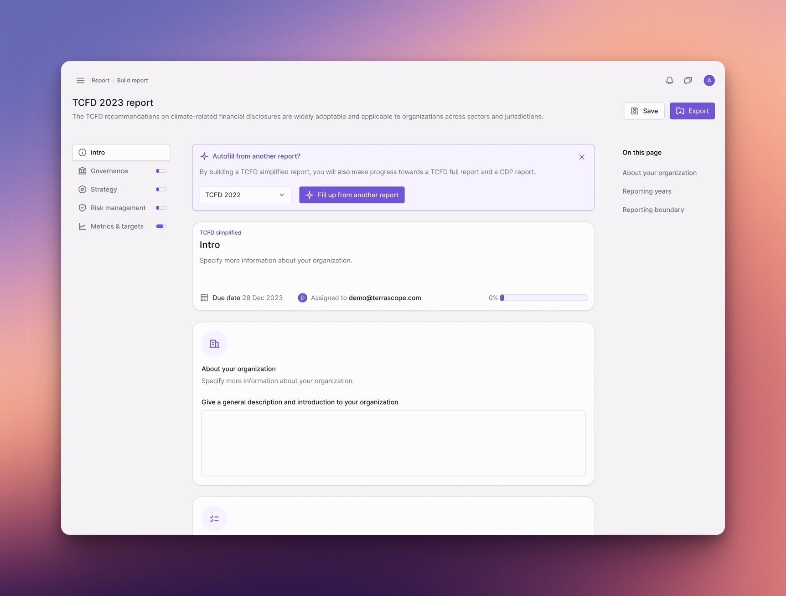The height and width of the screenshot is (596, 786).
Task: Click the due date calendar icon
Action: tap(204, 298)
